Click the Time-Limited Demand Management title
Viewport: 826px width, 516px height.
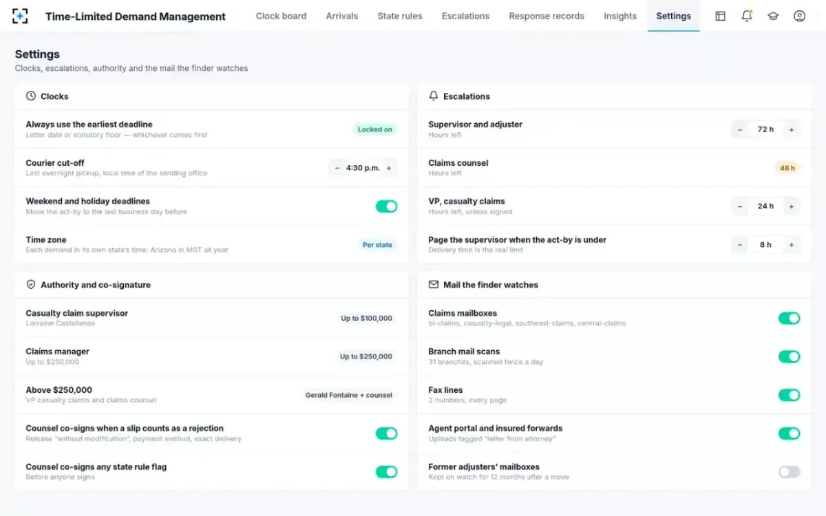coord(136,17)
